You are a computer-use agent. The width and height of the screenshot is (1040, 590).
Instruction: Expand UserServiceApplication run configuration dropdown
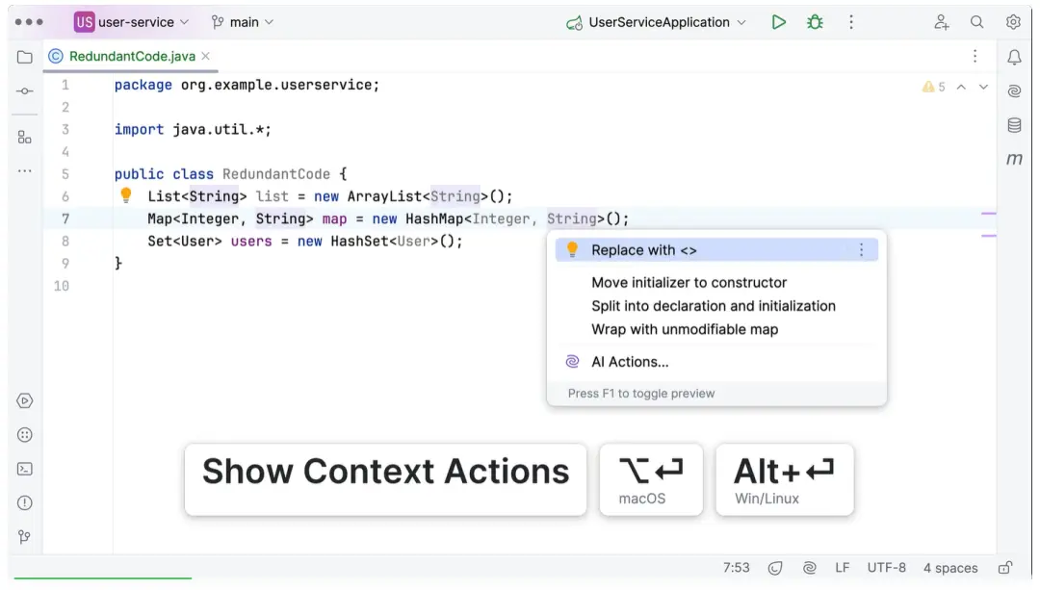point(658,22)
